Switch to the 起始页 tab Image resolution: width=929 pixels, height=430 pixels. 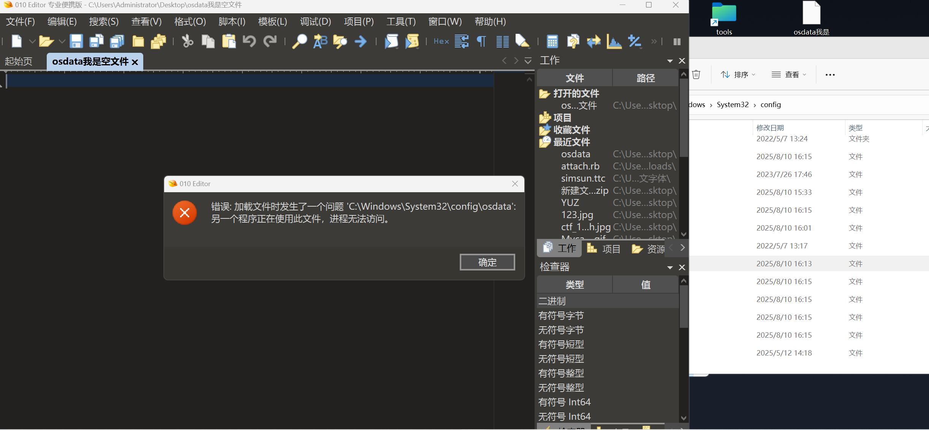18,62
